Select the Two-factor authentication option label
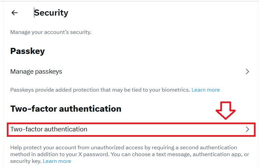 49,129
